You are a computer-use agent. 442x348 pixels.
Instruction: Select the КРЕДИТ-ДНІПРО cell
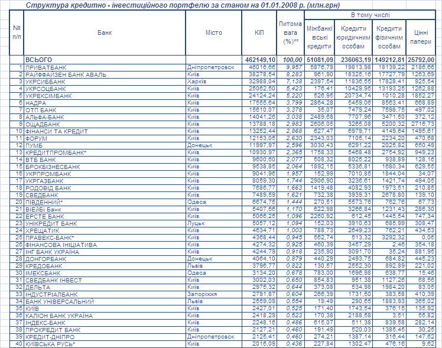pos(105,337)
